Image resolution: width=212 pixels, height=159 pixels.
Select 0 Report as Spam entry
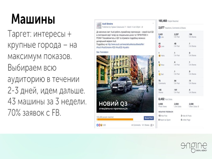point(164,120)
